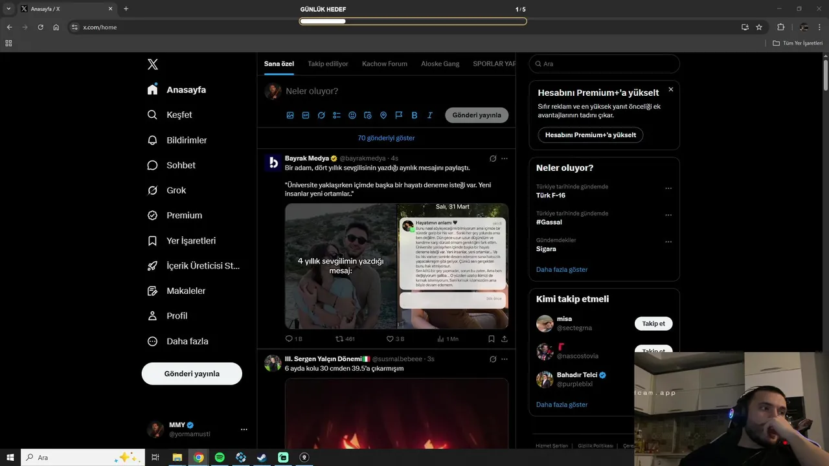Switch to Kachow Forum tab
The height and width of the screenshot is (466, 829).
coord(385,63)
